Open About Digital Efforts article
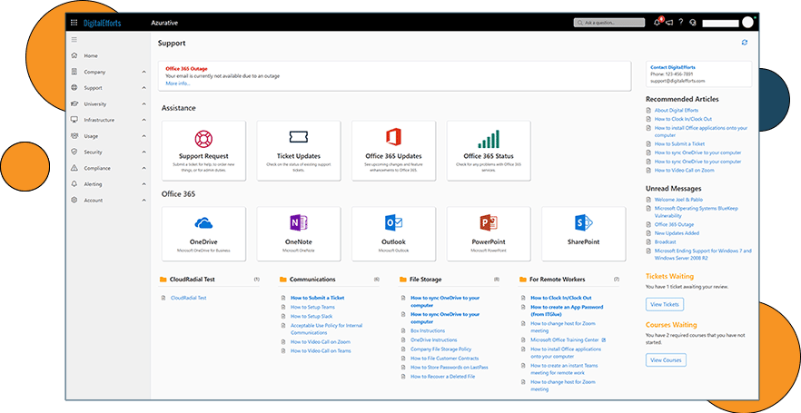801x413 pixels. point(677,110)
